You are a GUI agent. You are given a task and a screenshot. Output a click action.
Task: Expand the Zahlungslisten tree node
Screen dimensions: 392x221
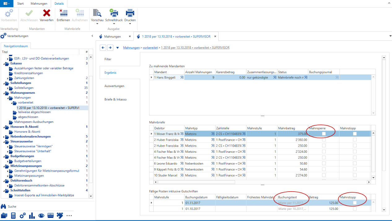8,78
